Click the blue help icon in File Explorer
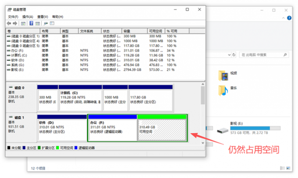298x178 pixels. coord(289,18)
